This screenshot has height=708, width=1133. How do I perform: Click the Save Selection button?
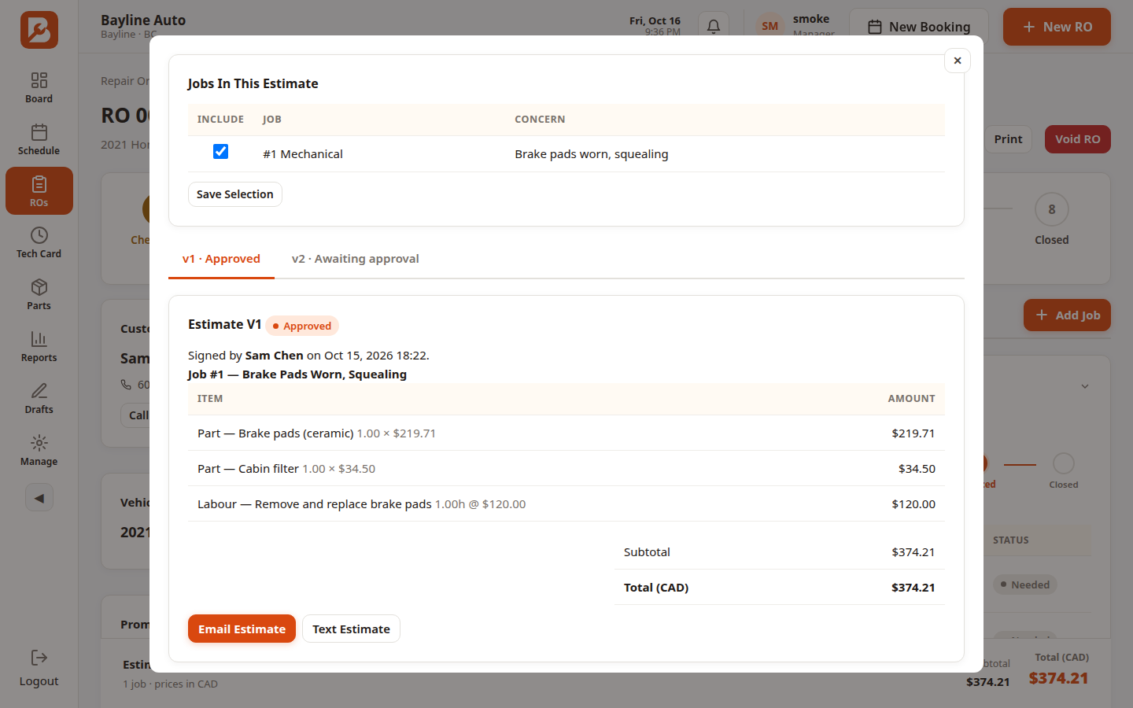[x=235, y=194]
